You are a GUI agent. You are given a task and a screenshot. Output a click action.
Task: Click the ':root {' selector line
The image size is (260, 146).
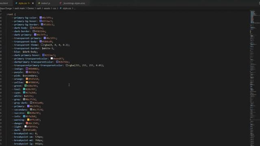(11, 14)
